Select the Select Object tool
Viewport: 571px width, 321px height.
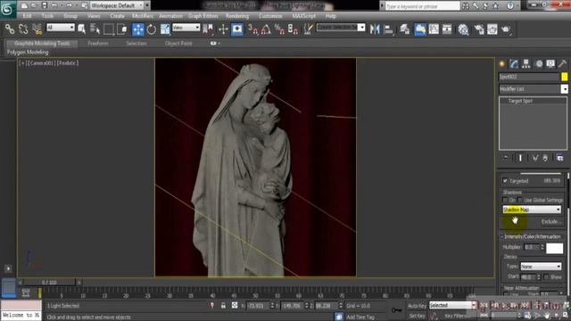[81, 29]
